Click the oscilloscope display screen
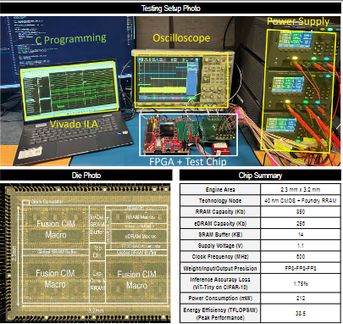 click(x=167, y=78)
